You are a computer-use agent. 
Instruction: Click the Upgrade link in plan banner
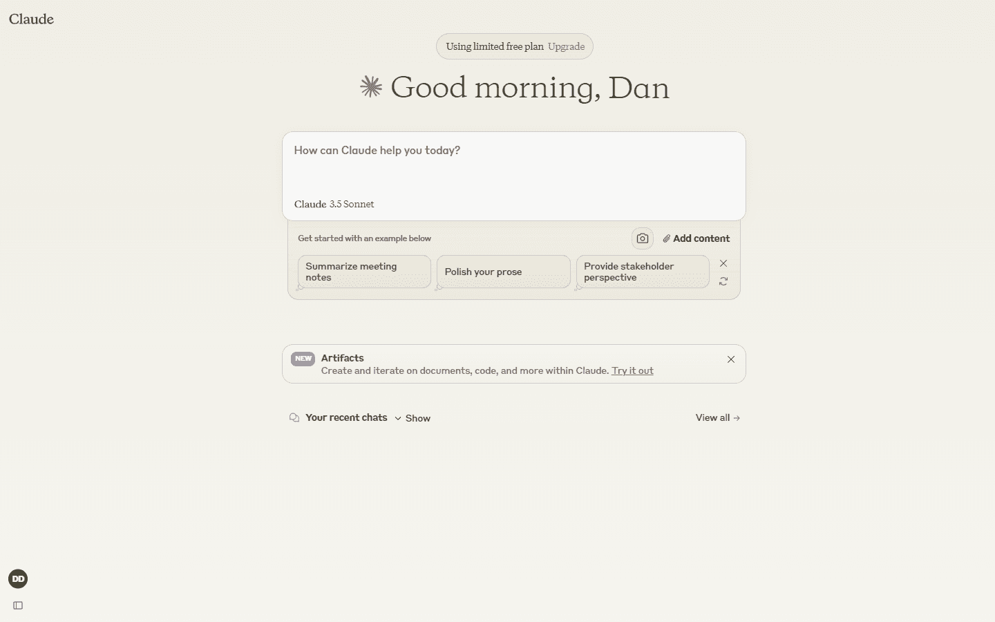click(566, 46)
